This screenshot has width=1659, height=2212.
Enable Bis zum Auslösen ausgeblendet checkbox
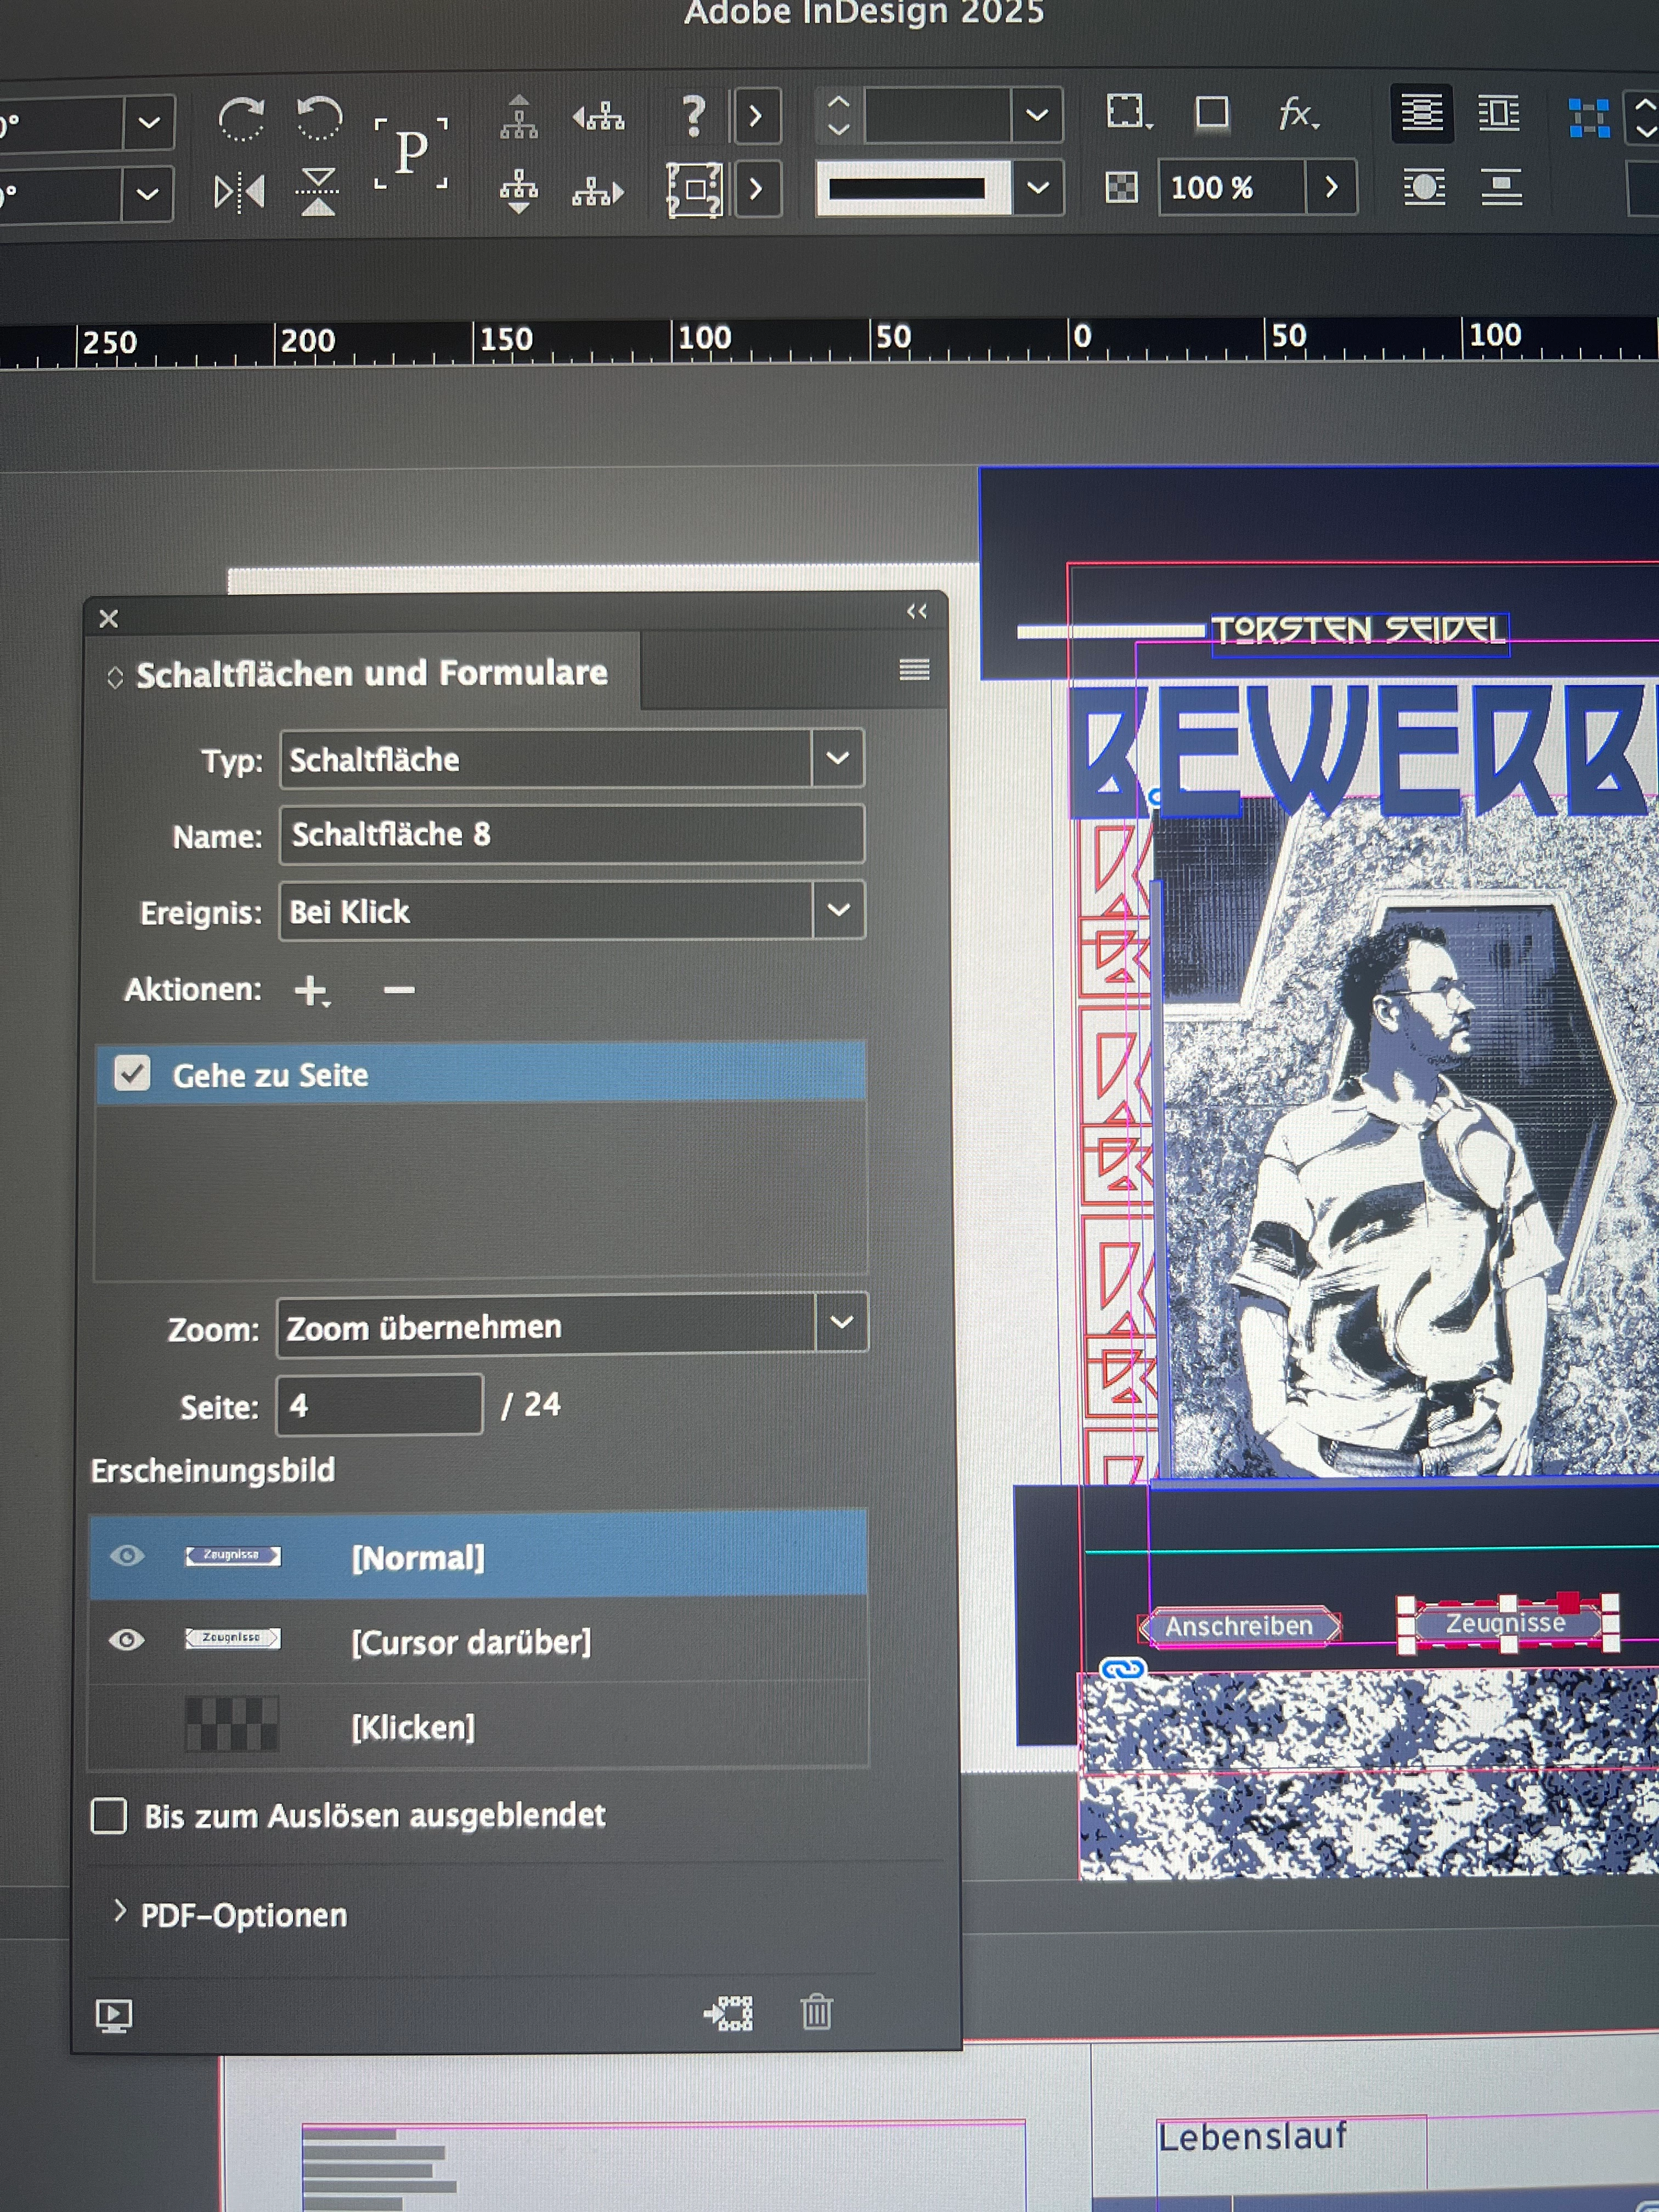109,1815
